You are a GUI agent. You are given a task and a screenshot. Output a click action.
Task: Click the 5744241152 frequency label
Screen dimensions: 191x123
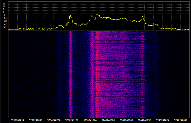click(144, 120)
